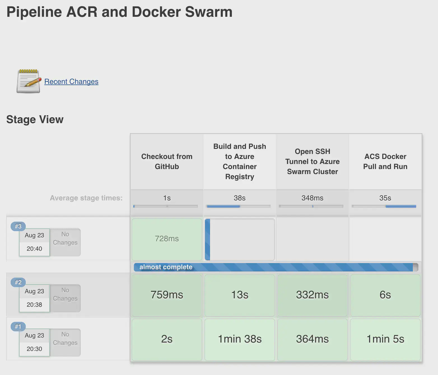The height and width of the screenshot is (375, 438).
Task: Open the 13s Build and Push stage
Action: [240, 295]
